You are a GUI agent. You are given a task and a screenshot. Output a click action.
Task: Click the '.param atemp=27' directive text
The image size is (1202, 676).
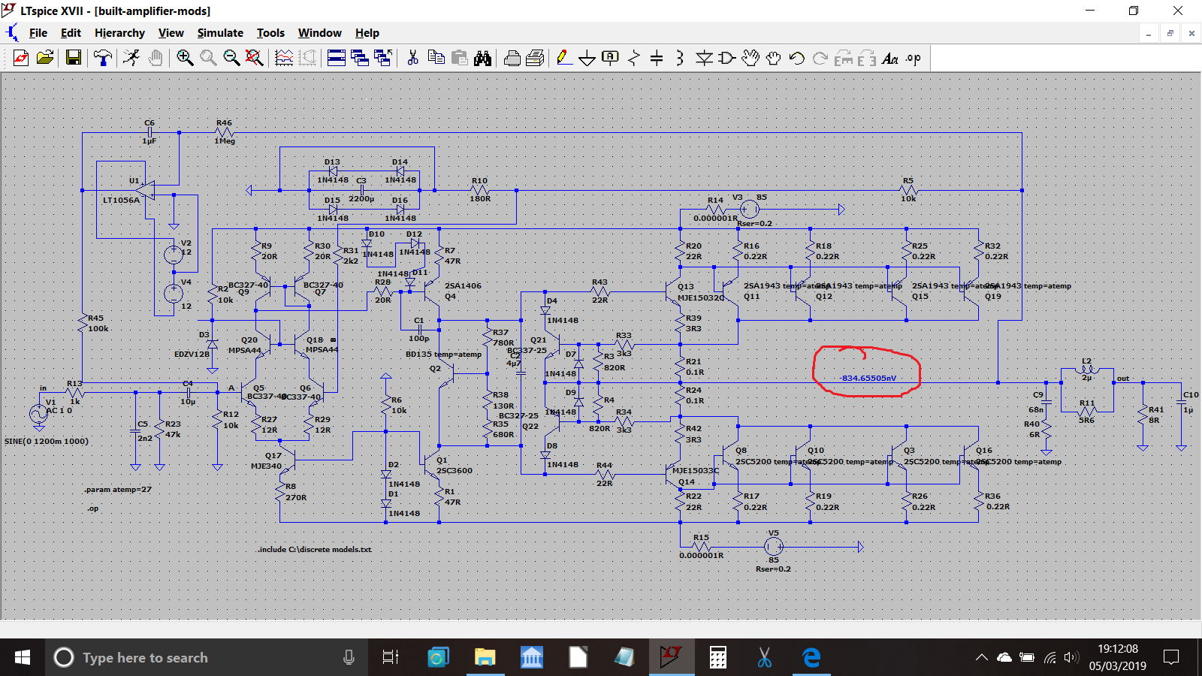pyautogui.click(x=118, y=490)
